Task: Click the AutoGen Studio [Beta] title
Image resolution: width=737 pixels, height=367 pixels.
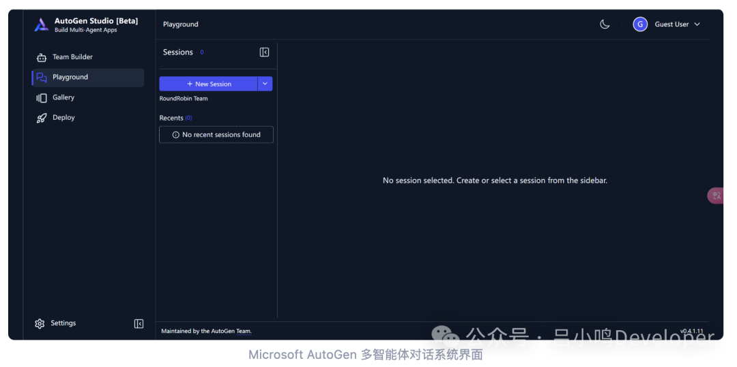Action: click(96, 21)
